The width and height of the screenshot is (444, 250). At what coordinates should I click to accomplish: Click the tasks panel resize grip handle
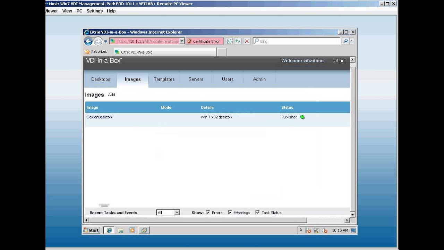104,205
